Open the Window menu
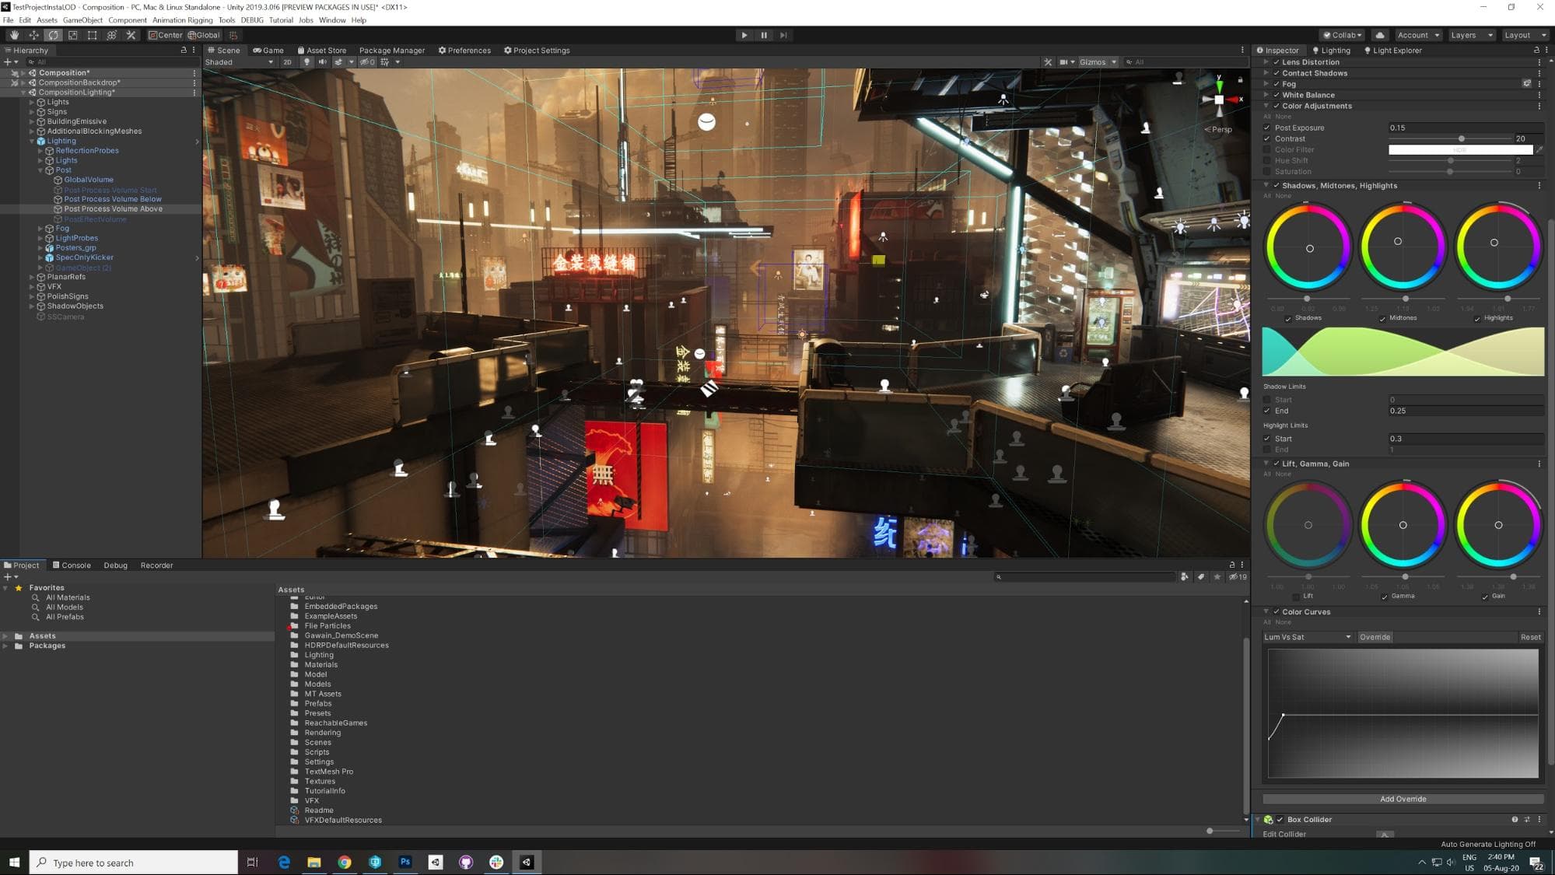1555x875 pixels. [x=332, y=20]
